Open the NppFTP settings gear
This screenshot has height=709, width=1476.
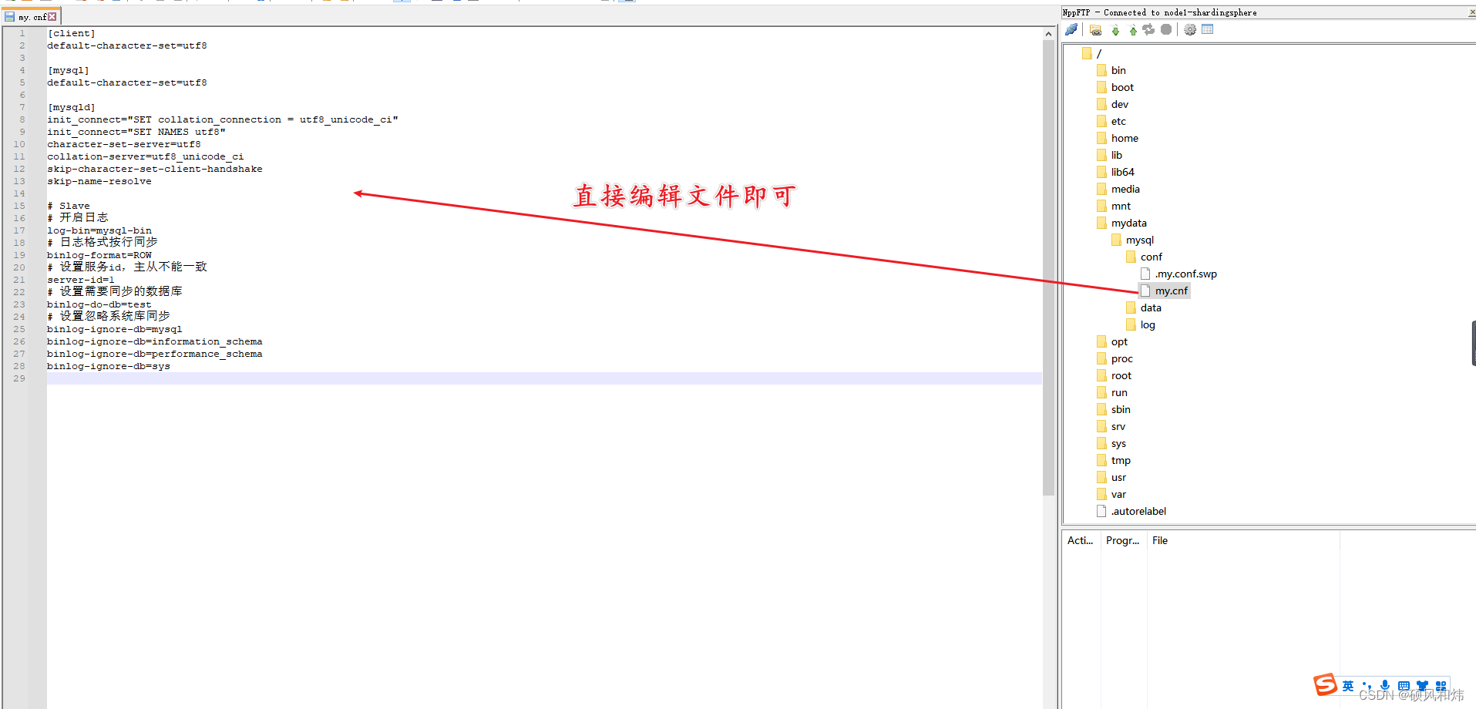1189,29
